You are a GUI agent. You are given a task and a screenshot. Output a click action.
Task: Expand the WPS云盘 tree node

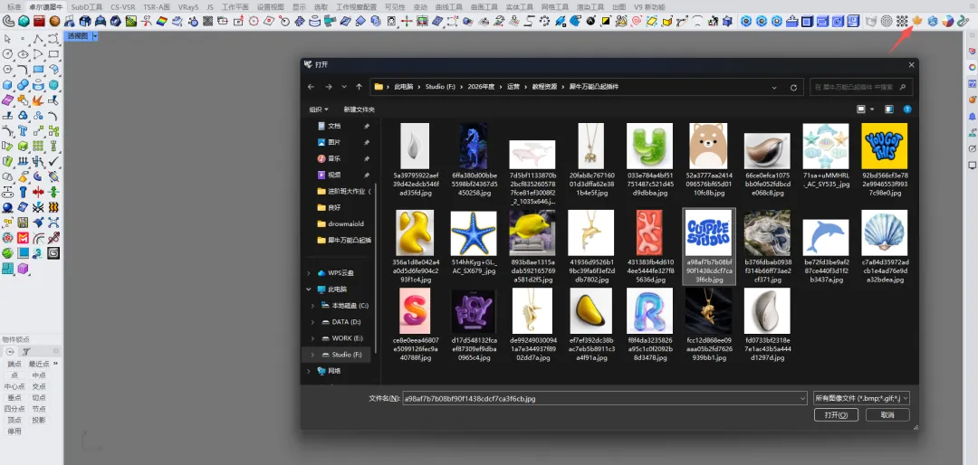(x=308, y=273)
